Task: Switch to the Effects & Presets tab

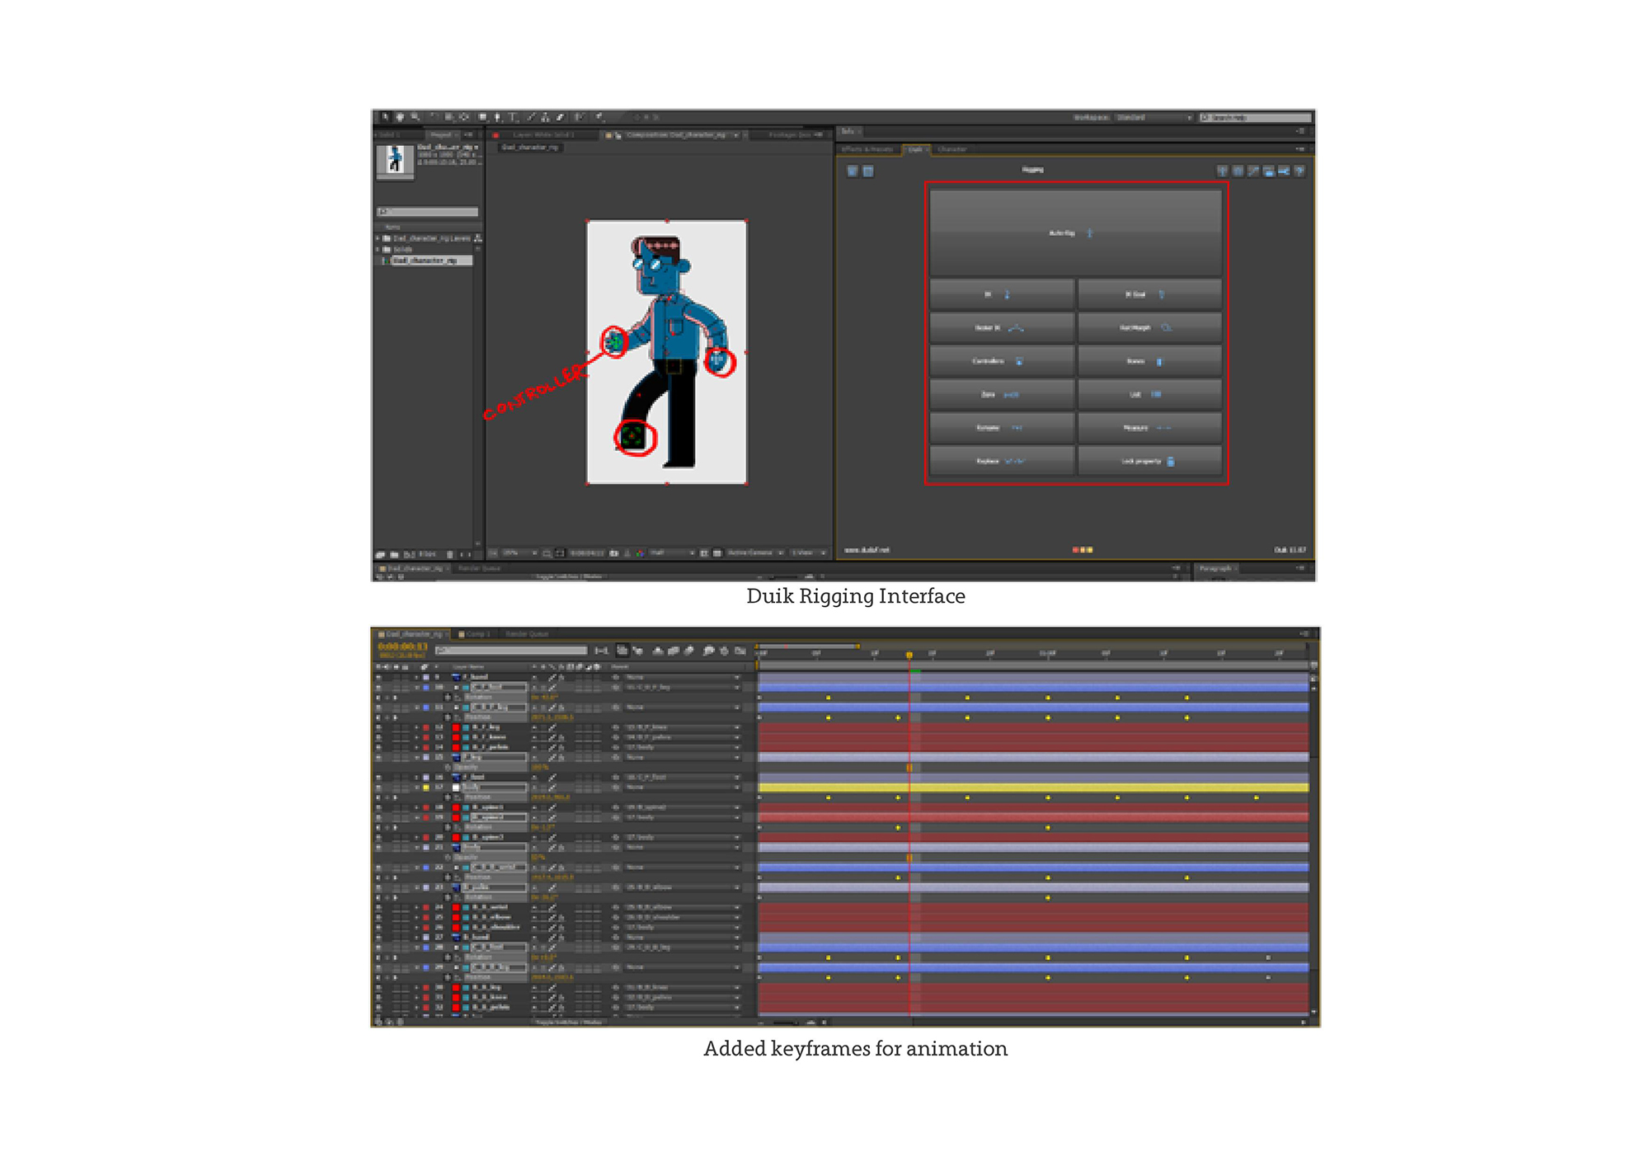Action: [867, 149]
